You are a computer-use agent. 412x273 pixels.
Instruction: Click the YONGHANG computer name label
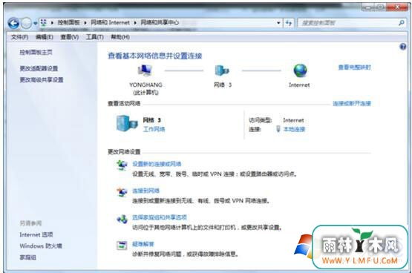click(x=145, y=85)
